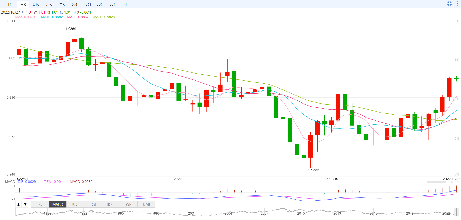Click the DEA: -0.0014 value label
Image resolution: width=461 pixels, height=220 pixels.
54,182
